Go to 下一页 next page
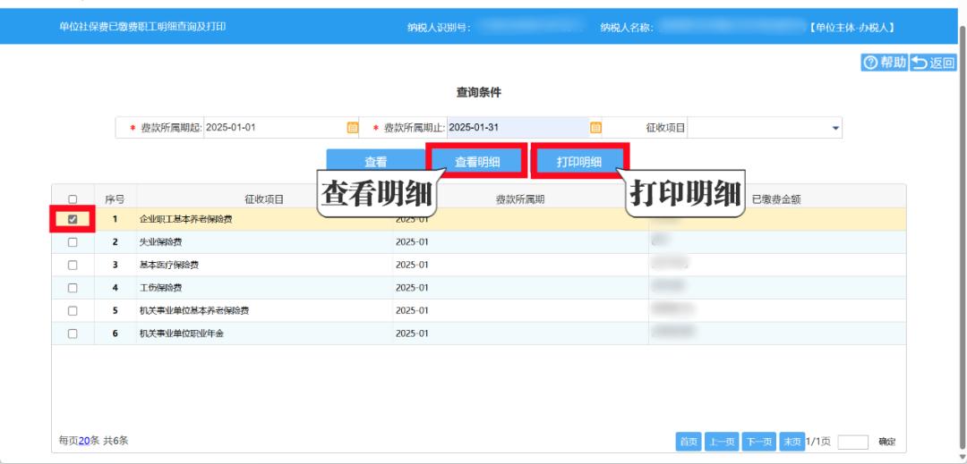The height and width of the screenshot is (464, 967). coord(759,441)
